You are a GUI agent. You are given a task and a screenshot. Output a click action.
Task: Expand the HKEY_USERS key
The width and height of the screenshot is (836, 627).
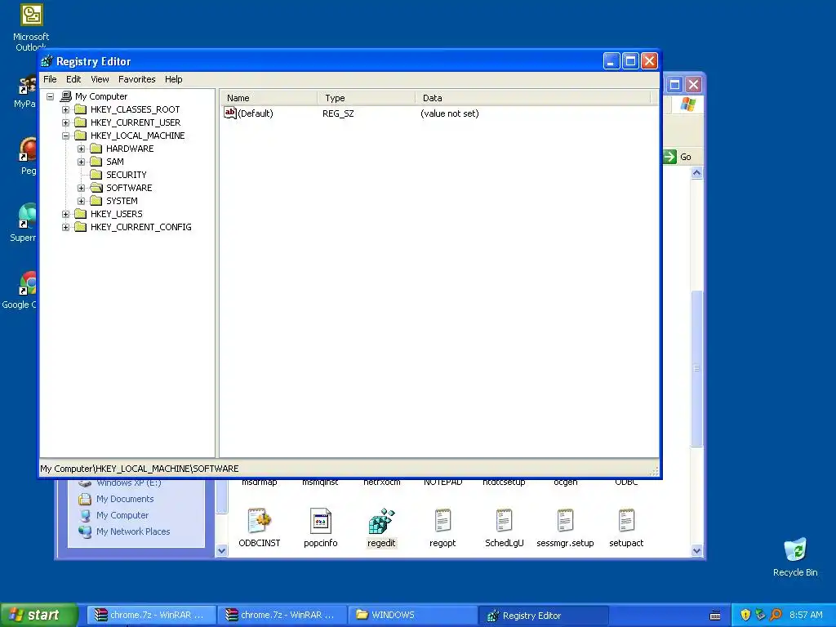click(x=65, y=215)
